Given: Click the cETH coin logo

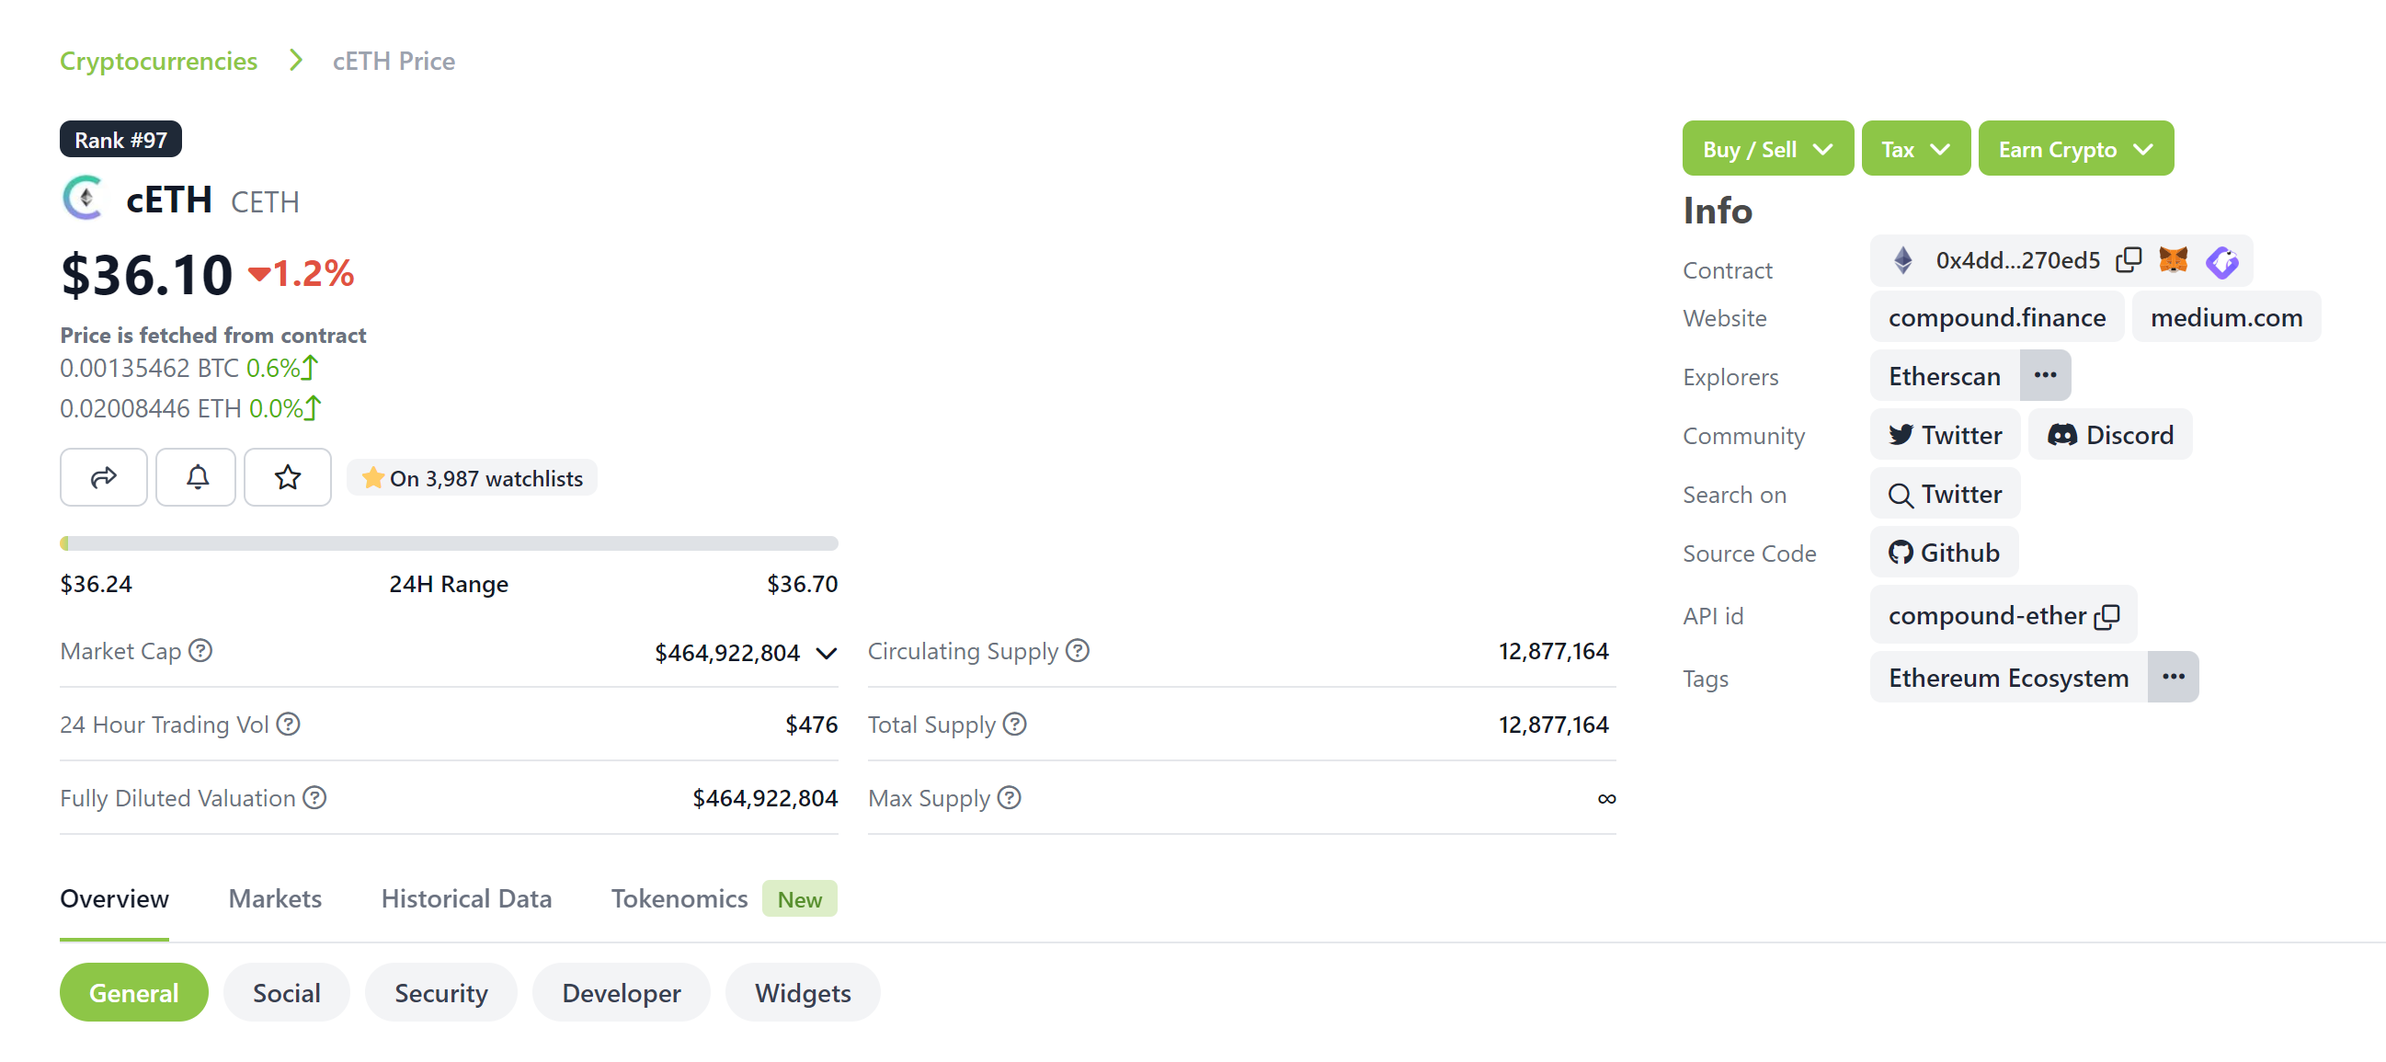Looking at the screenshot, I should point(85,198).
